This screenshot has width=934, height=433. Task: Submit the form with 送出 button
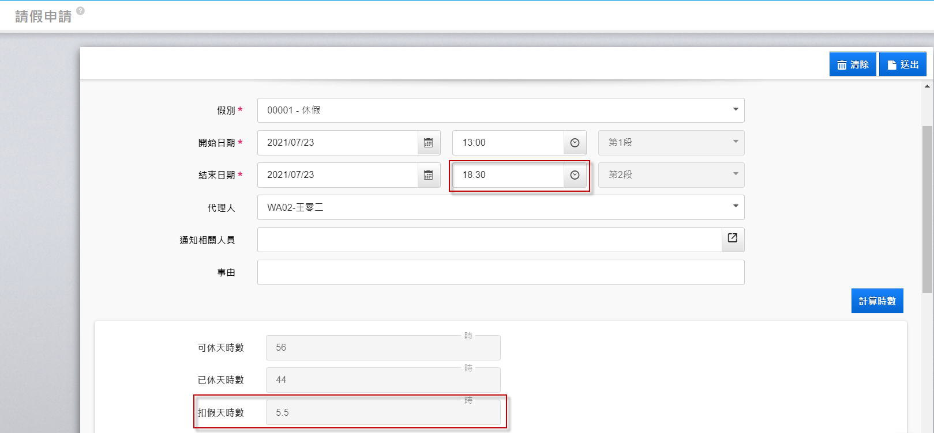[902, 64]
